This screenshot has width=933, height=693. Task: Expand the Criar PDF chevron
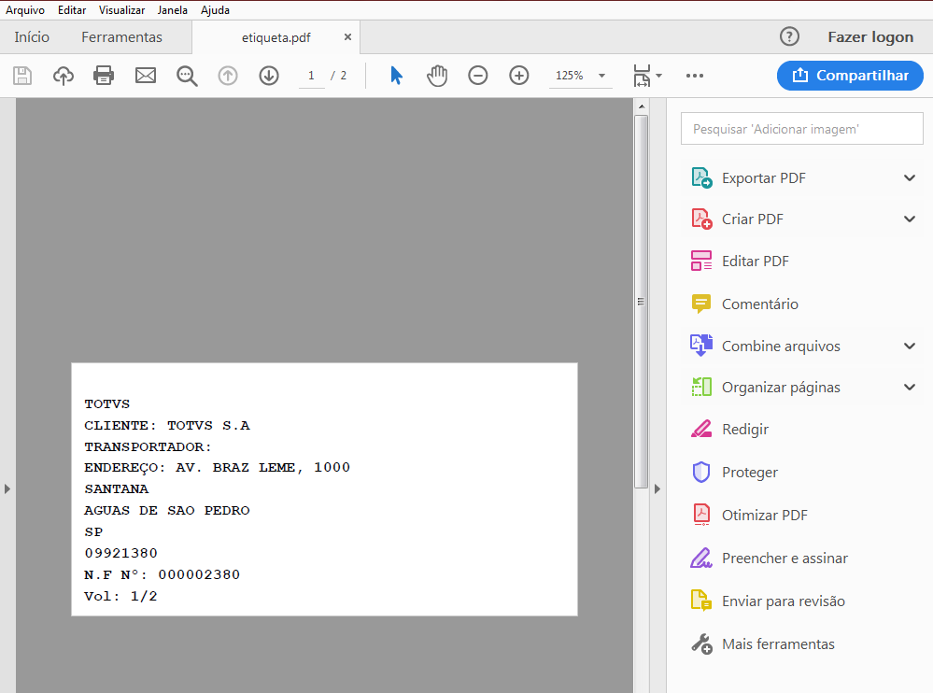pyautogui.click(x=910, y=219)
